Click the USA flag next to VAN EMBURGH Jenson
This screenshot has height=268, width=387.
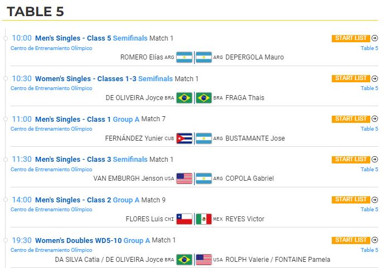click(185, 178)
